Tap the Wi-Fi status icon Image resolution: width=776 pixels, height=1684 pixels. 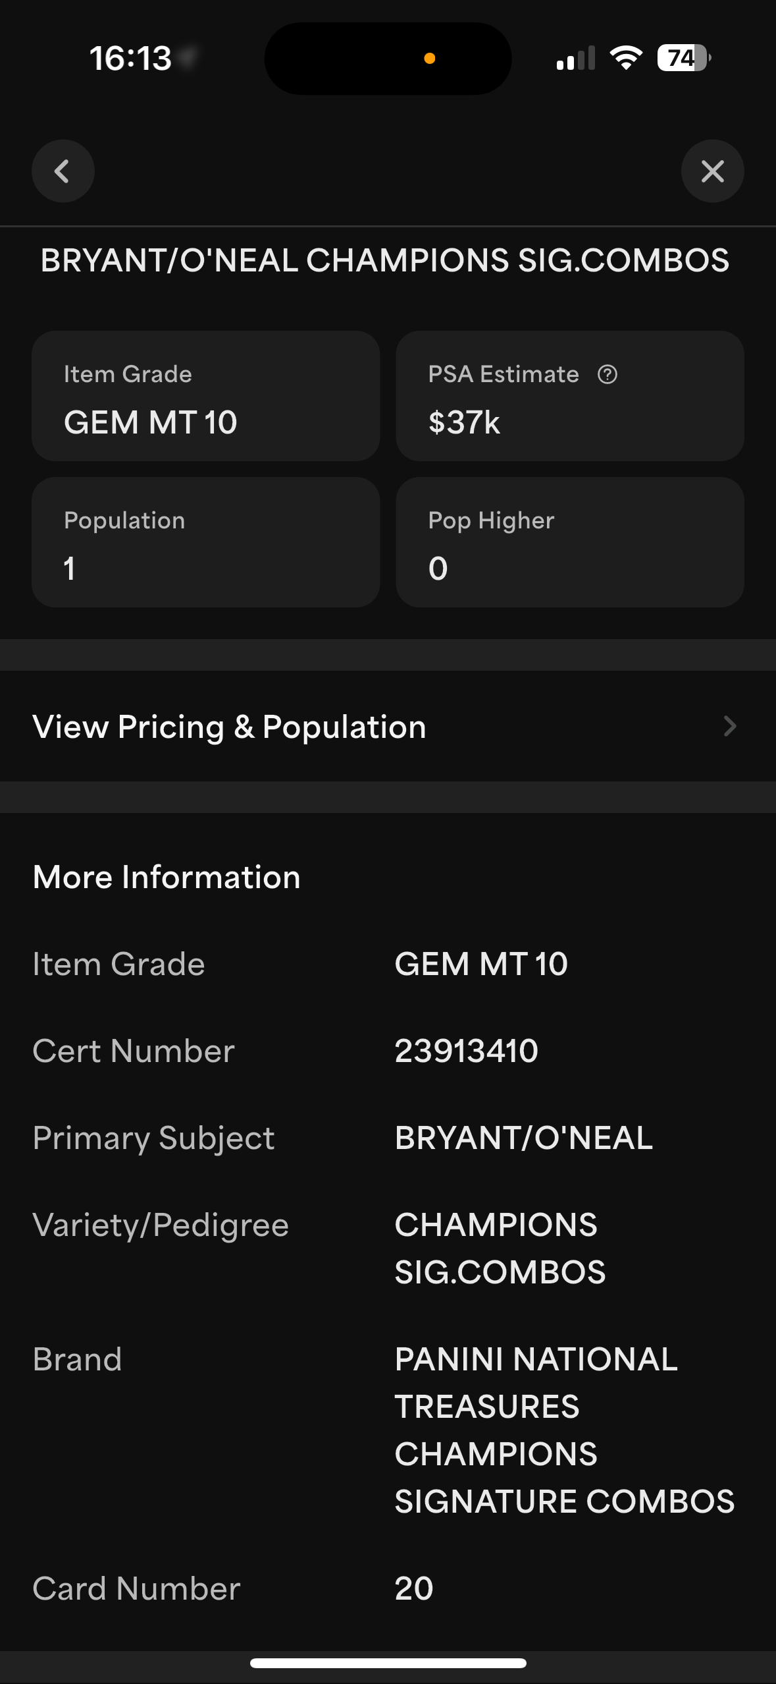coord(626,58)
